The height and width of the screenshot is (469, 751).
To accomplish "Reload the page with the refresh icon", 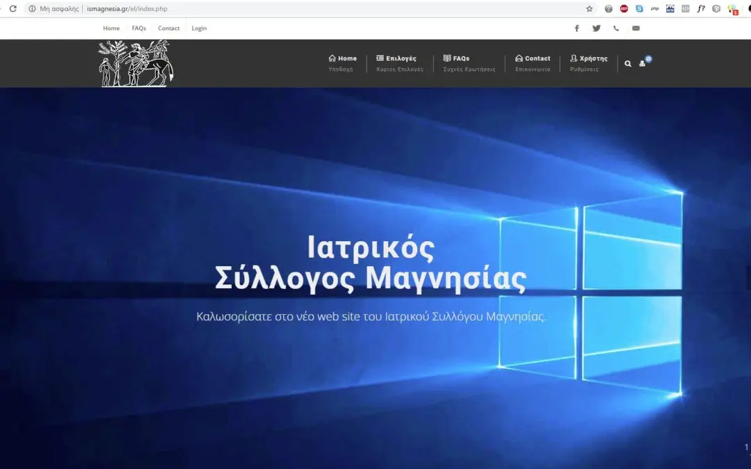I will (x=13, y=8).
